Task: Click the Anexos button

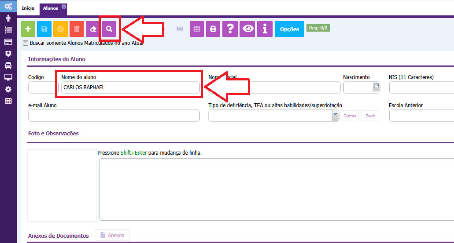Action: pyautogui.click(x=113, y=235)
